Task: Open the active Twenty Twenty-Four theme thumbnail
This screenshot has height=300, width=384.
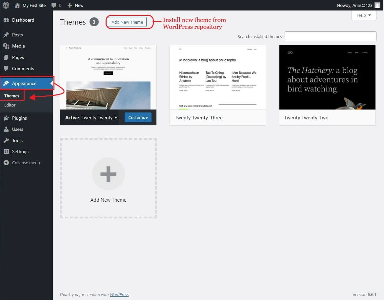Action: pyautogui.click(x=108, y=77)
